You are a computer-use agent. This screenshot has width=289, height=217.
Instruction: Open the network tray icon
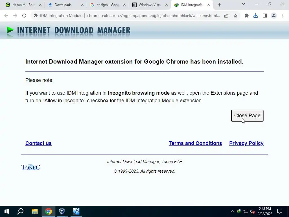[x=246, y=211]
